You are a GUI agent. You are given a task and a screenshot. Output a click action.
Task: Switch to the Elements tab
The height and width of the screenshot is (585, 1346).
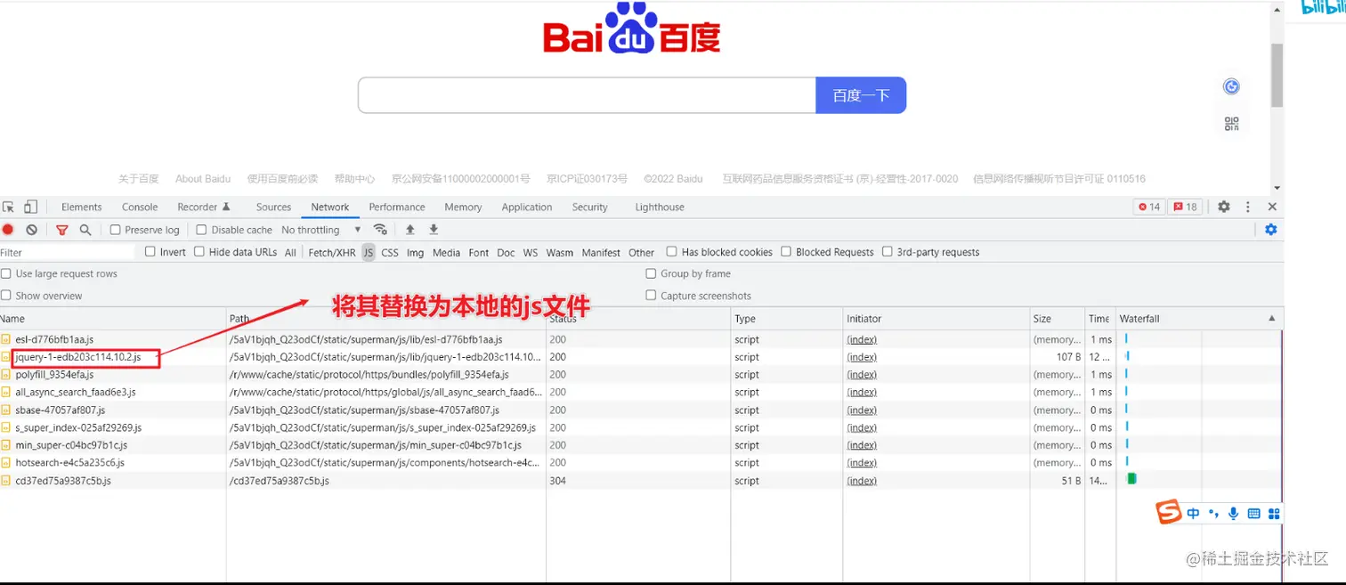82,207
